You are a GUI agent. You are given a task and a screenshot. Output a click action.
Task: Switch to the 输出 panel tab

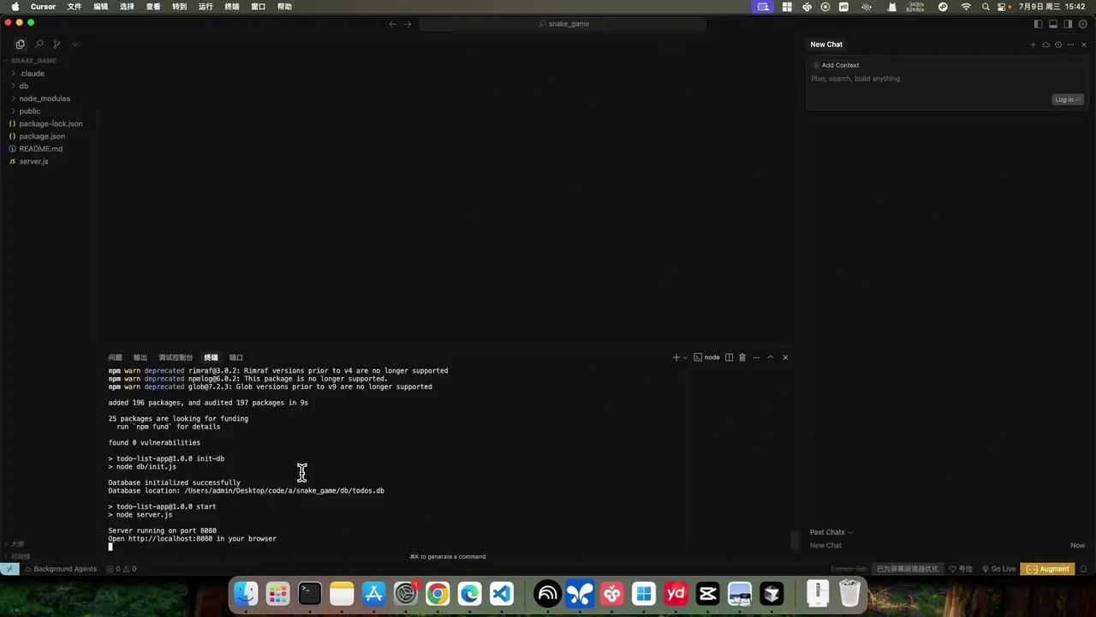pos(140,357)
